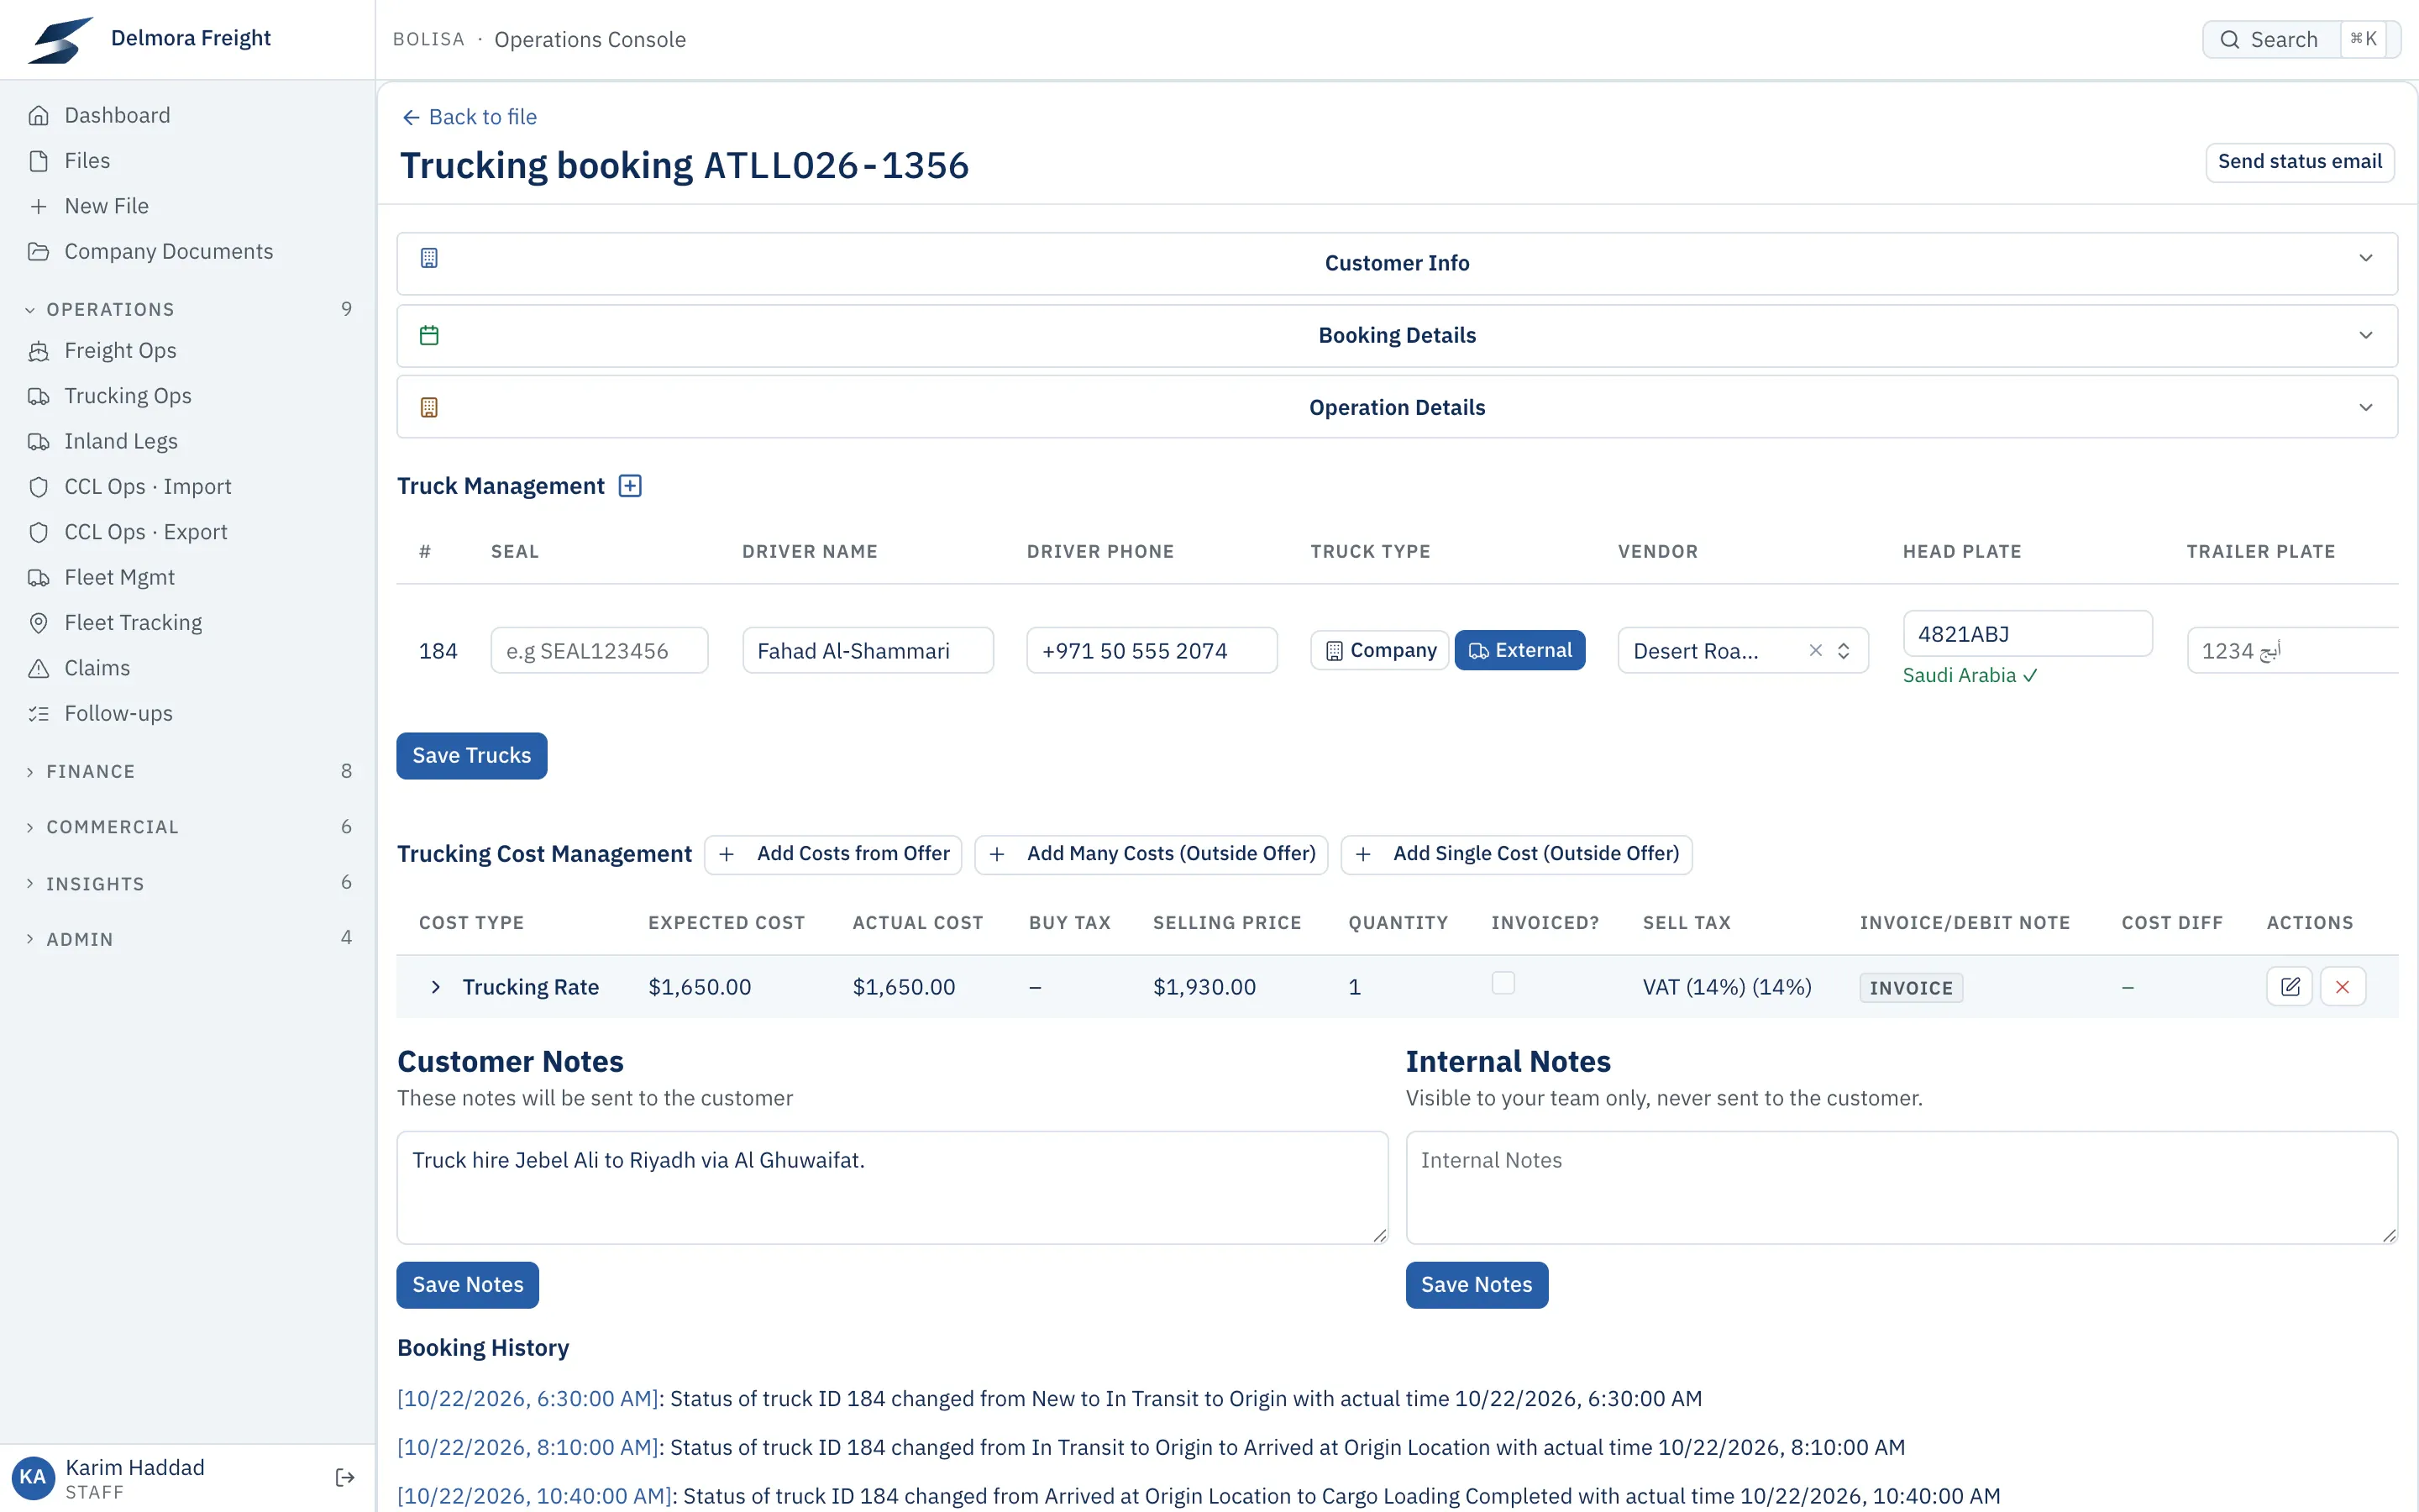
Task: Collapse the OPERATIONS sidebar group
Action: (x=188, y=309)
